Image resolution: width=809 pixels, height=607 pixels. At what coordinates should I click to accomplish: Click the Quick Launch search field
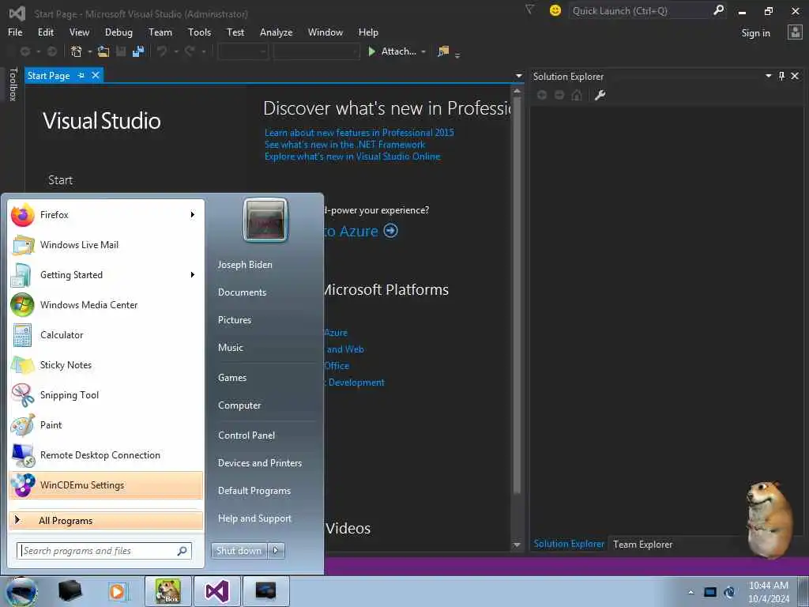[640, 10]
